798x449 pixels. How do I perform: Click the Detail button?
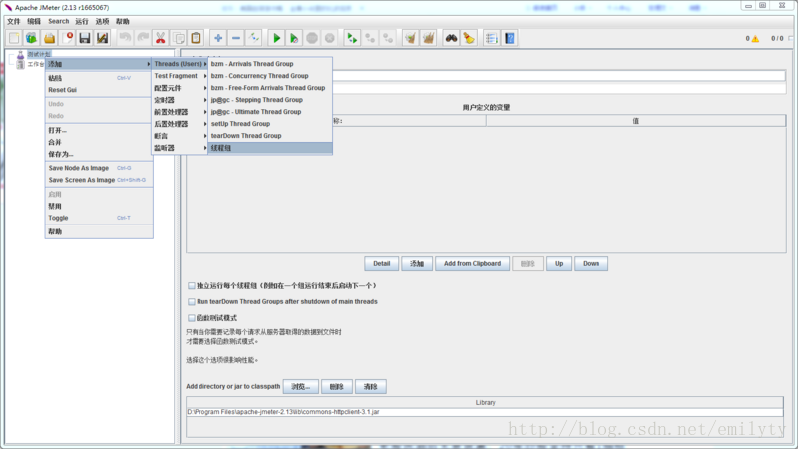[382, 264]
